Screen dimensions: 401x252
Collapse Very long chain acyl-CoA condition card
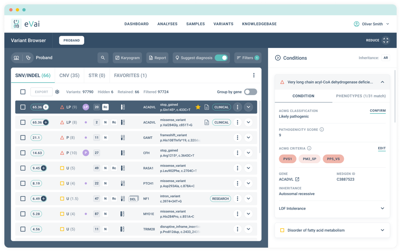coord(382,82)
